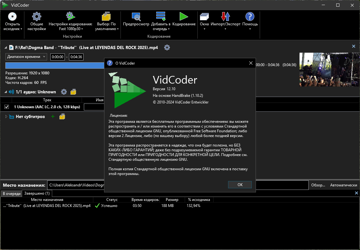Click the Track column header
360x250 pixels.
pyautogui.click(x=47, y=100)
